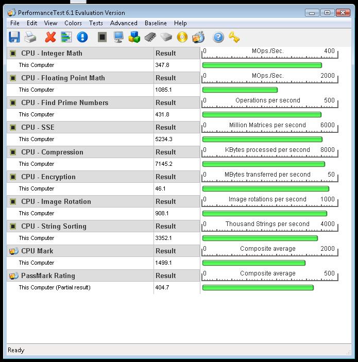The height and width of the screenshot is (362, 358).
Task: Run the disk test hard drive icon
Action: (x=166, y=37)
